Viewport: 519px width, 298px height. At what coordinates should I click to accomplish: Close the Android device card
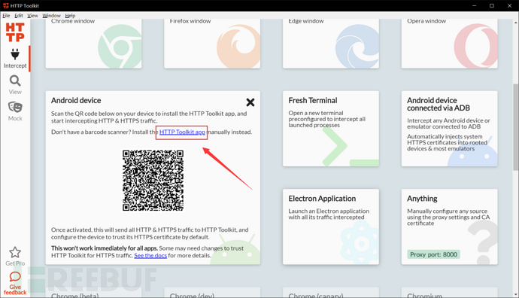[x=250, y=102]
